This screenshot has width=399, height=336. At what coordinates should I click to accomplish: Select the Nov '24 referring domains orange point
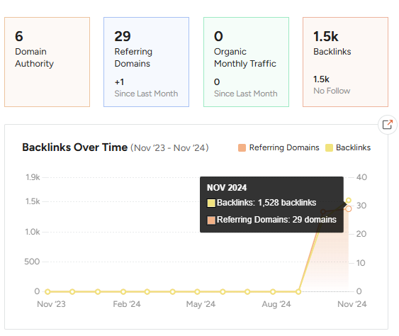[x=349, y=209]
